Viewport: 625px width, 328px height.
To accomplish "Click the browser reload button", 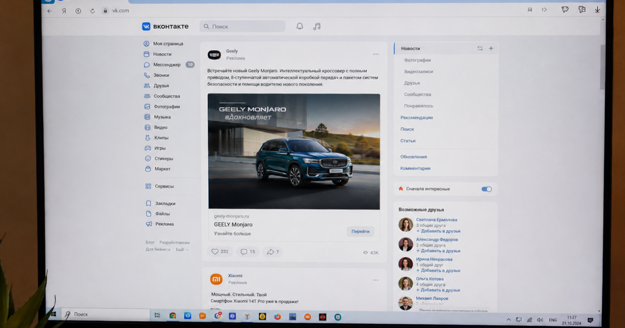I will (92, 11).
